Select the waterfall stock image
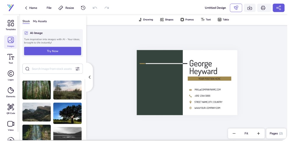289x143 pixels. tap(36, 132)
